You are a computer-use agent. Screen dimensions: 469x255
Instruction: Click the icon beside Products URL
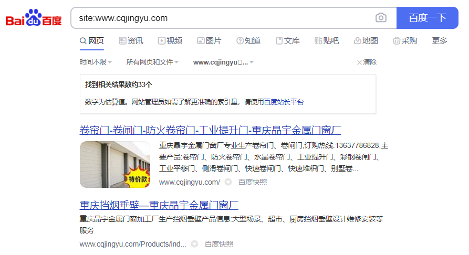(x=195, y=244)
